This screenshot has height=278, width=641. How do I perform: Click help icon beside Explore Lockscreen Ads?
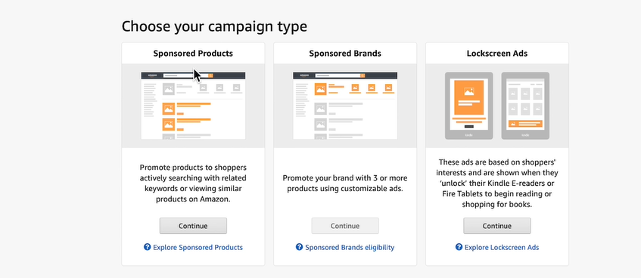coord(459,247)
